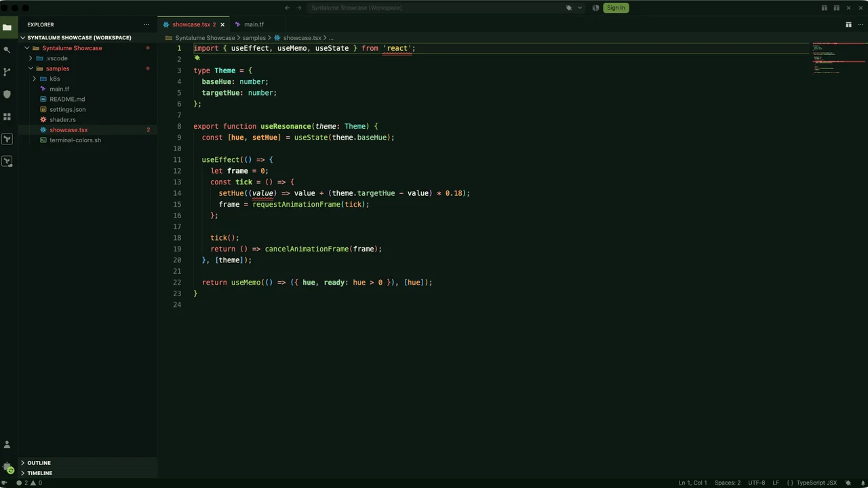Click the samples breadcrumb

[254, 38]
